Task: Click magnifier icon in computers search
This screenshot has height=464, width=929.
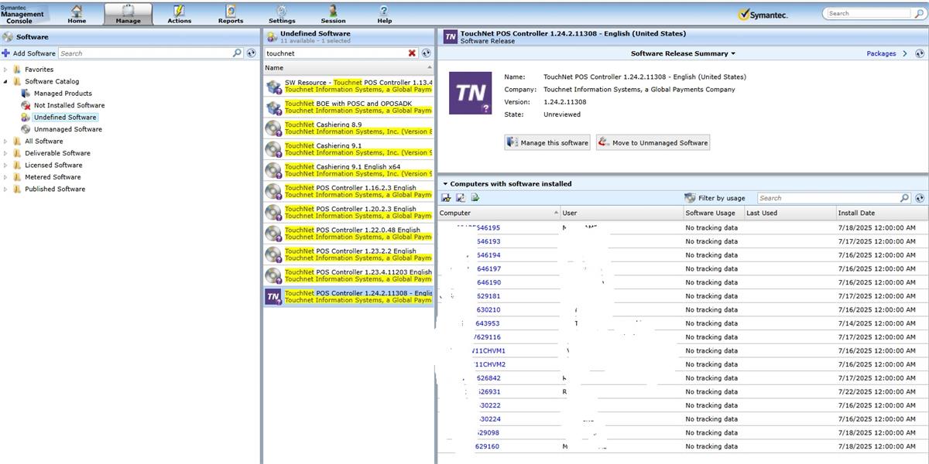Action: [905, 198]
